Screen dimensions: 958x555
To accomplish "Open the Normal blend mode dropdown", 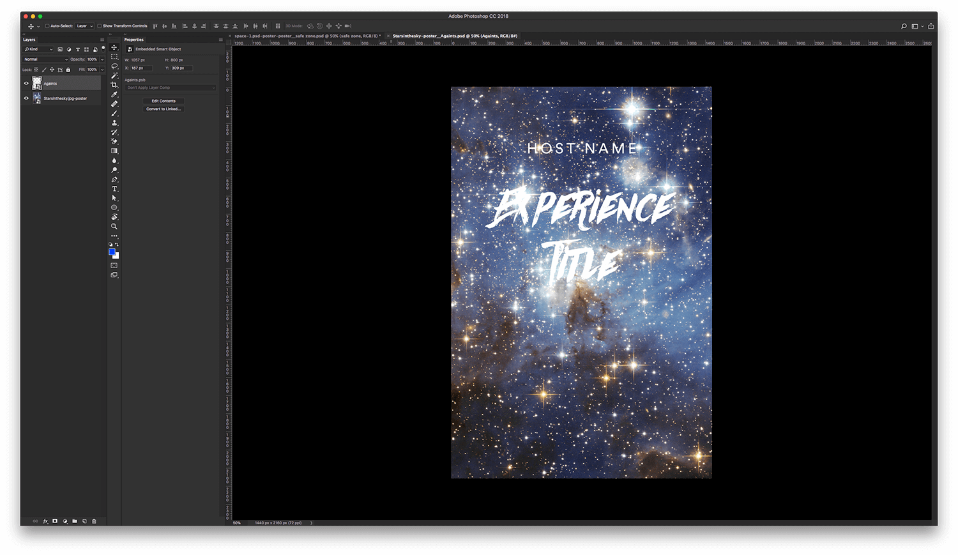I will tap(45, 59).
